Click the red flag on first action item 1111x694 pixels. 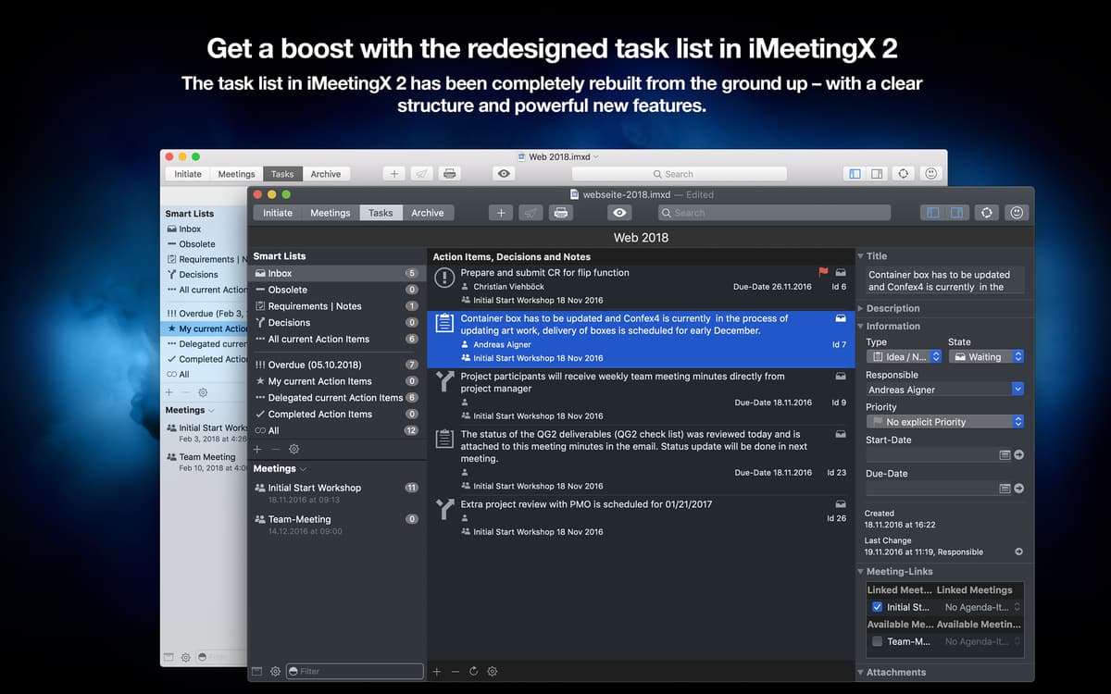(823, 272)
